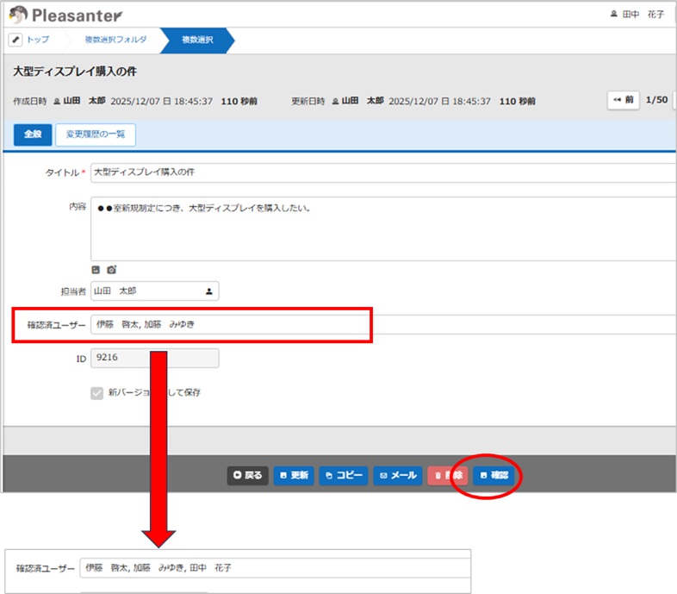Go to the previous record with 前
The width and height of the screenshot is (677, 594).
point(624,100)
